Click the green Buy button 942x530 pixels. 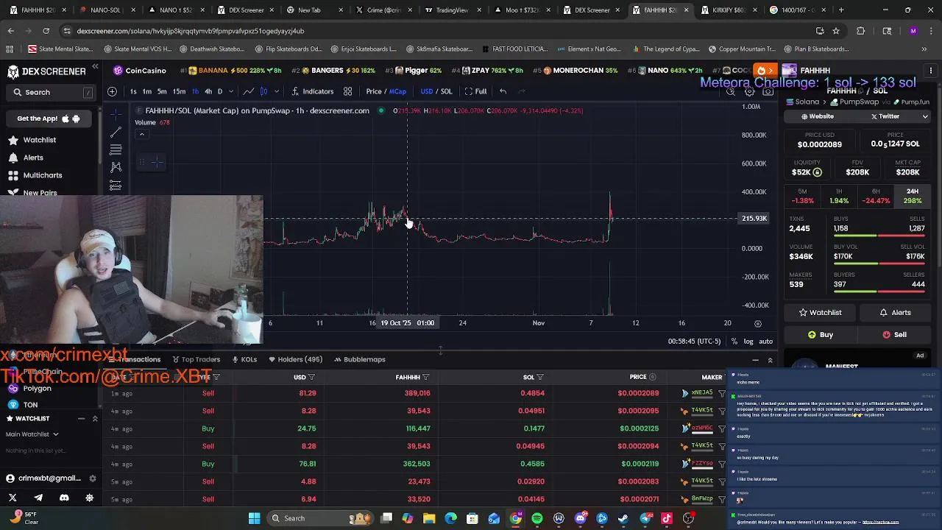[x=820, y=334]
